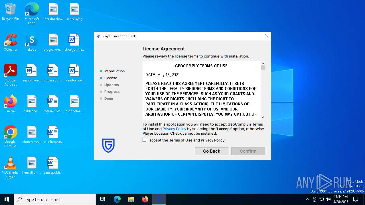The height and width of the screenshot is (205, 365).
Task: Open the Privacy Policy link
Action: [174, 129]
